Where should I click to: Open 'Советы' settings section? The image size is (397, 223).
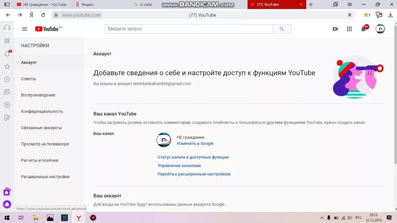click(x=49, y=79)
